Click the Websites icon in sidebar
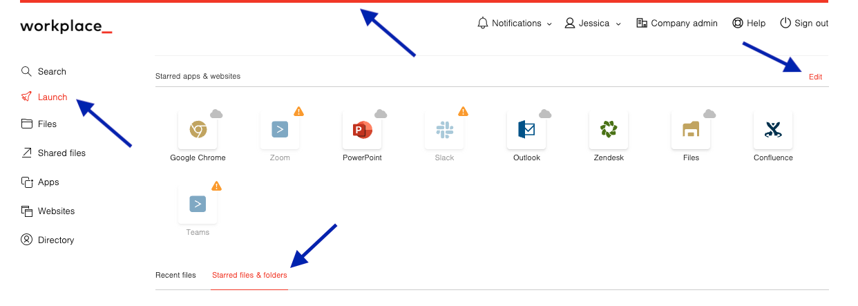 (x=27, y=211)
